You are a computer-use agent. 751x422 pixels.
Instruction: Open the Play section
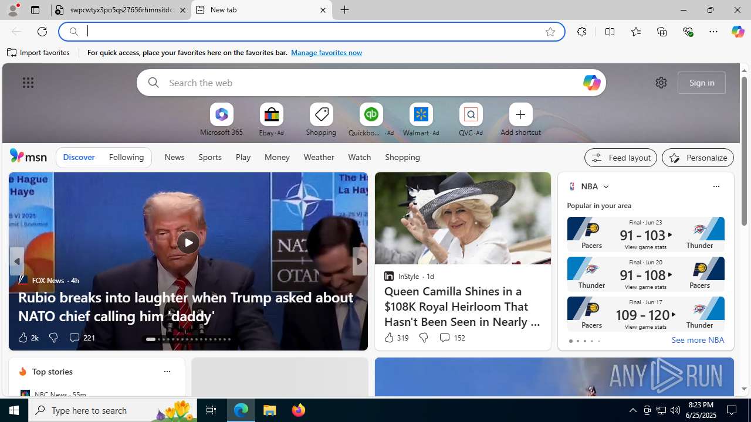point(243,157)
